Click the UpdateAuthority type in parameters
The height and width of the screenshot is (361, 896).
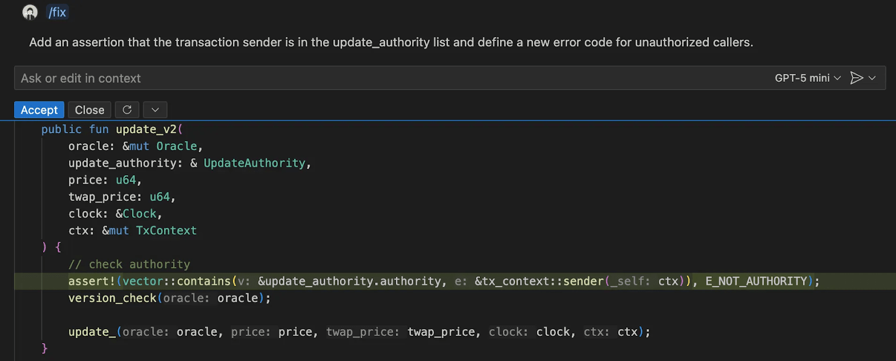pyautogui.click(x=254, y=163)
